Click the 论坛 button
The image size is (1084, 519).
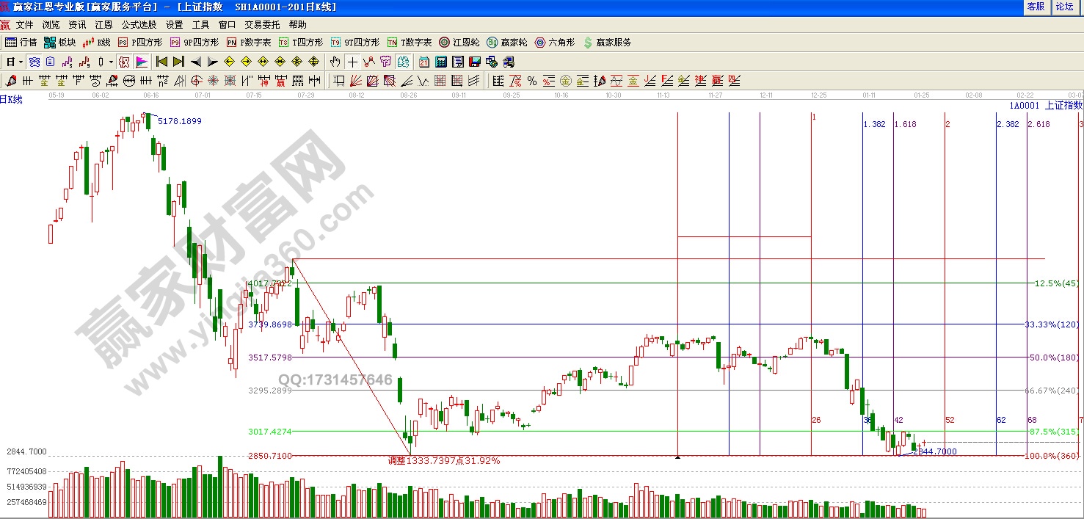tap(1064, 7)
